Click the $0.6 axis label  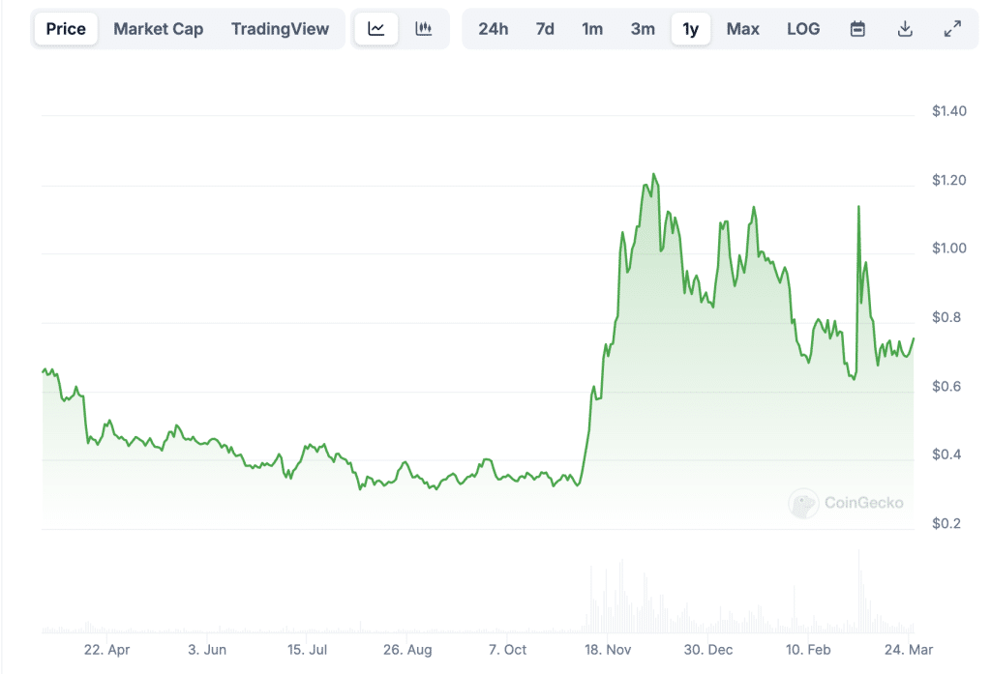(946, 386)
